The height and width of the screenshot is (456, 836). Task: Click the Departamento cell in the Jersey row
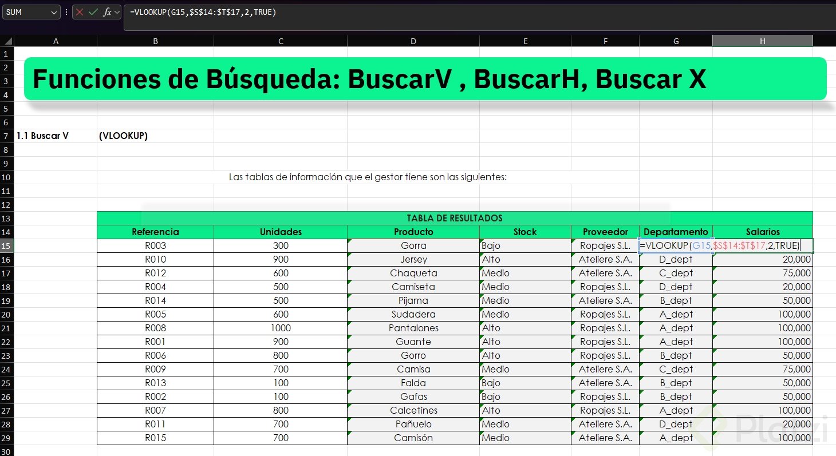(676, 259)
